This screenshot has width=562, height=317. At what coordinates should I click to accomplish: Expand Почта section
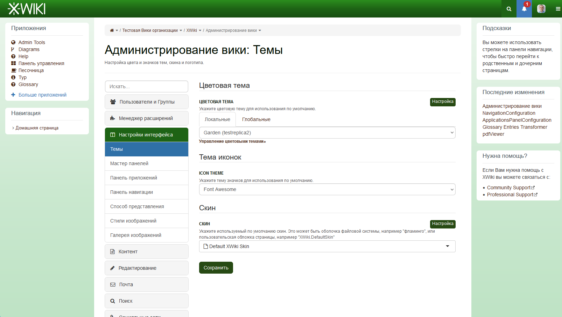pos(147,284)
